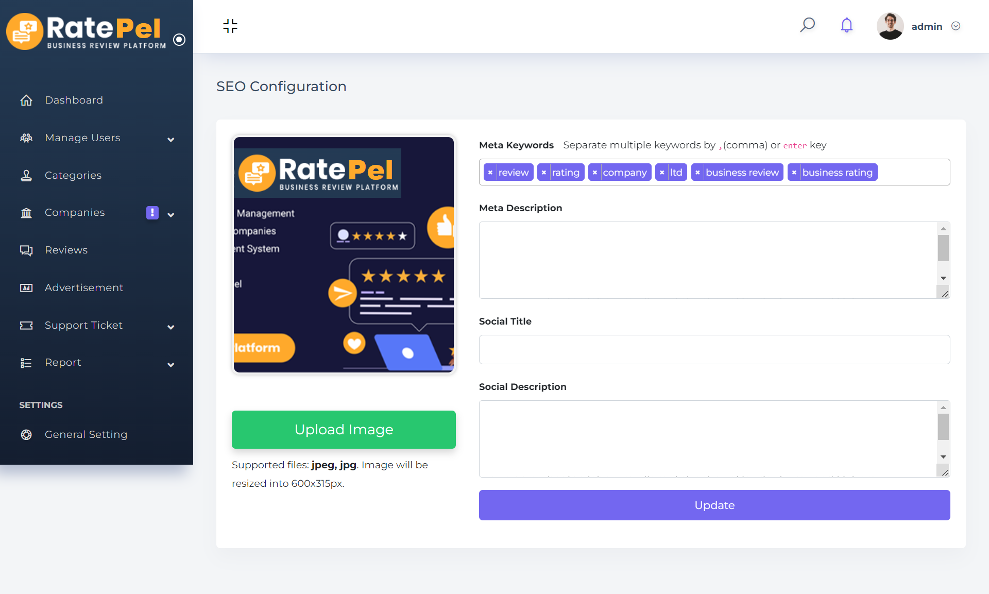The height and width of the screenshot is (594, 989).
Task: Click the Categories stamp icon
Action: point(26,175)
